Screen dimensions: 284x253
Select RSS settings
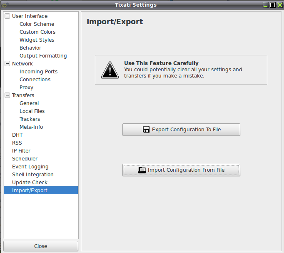tap(17, 143)
